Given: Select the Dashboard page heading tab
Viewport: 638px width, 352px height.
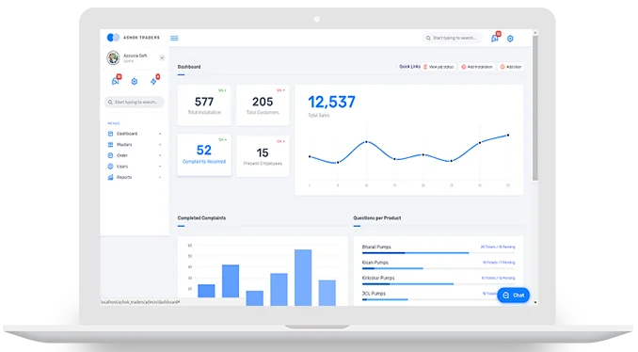Looking at the screenshot, I should [x=189, y=67].
